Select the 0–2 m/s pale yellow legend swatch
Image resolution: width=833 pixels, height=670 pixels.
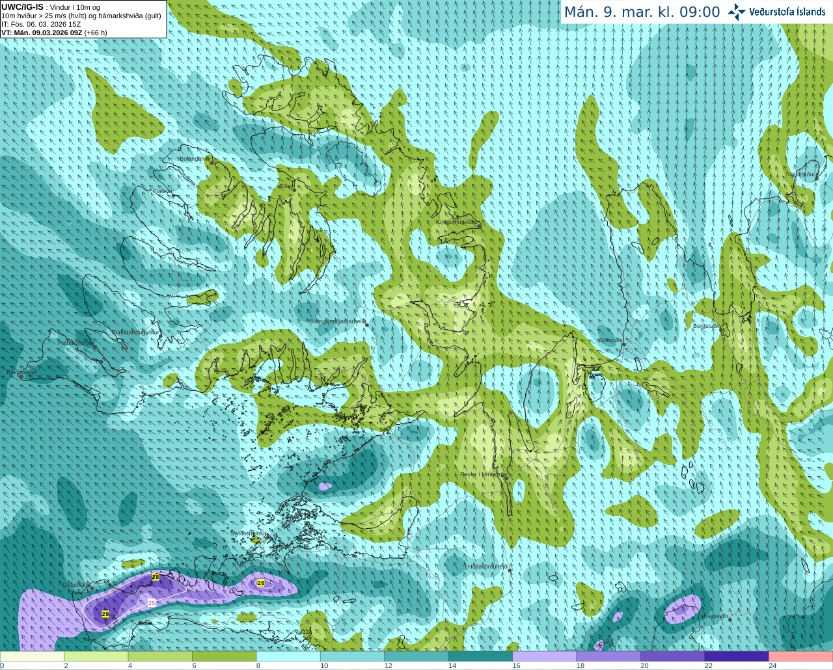(x=32, y=656)
